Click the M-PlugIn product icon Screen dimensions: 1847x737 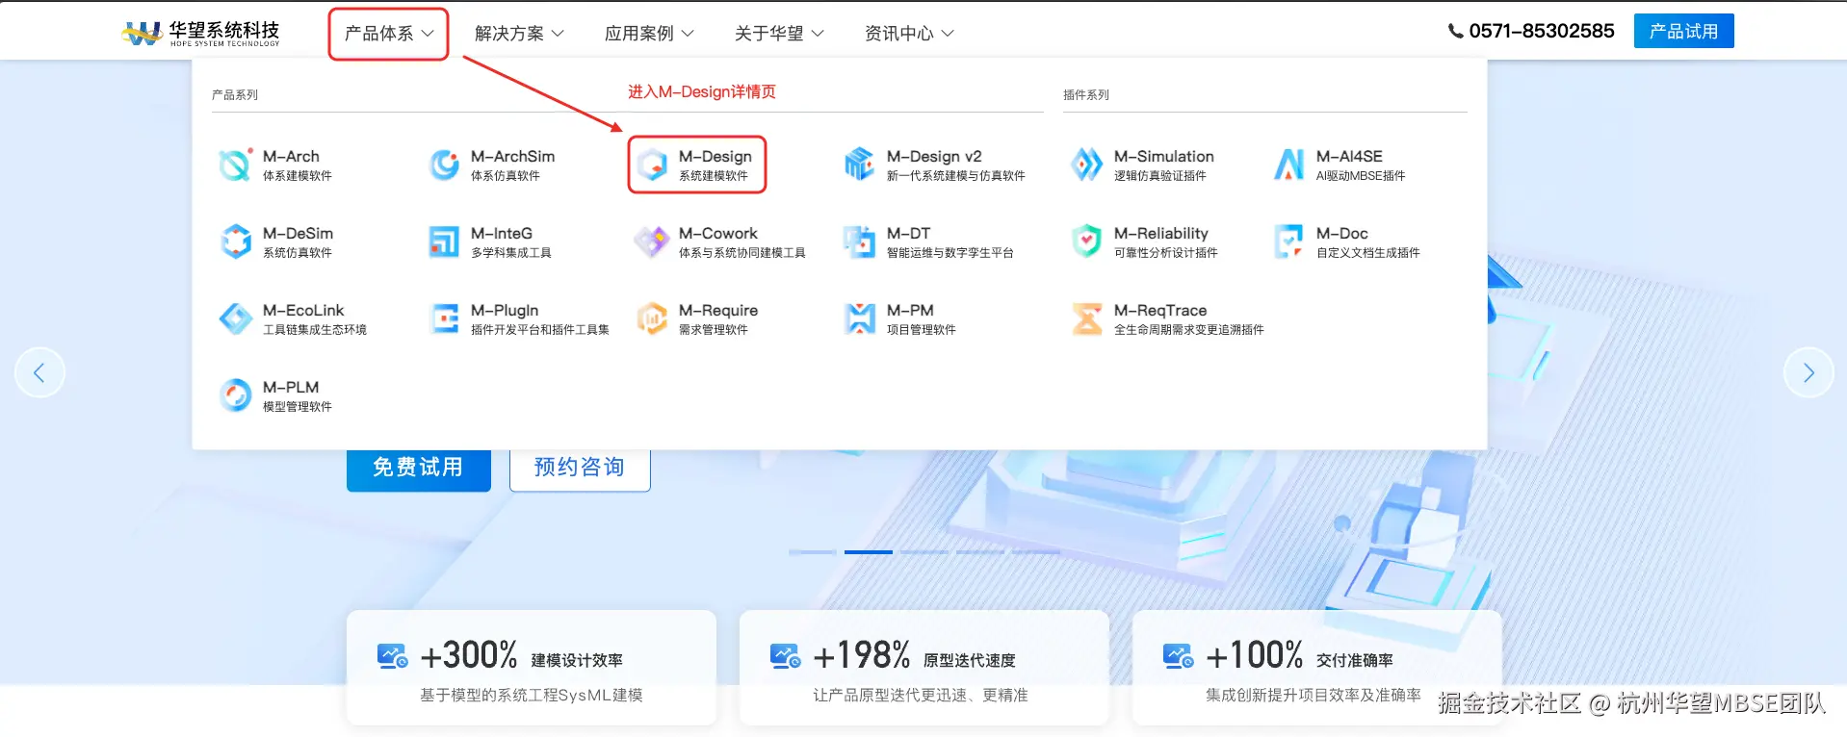[444, 318]
